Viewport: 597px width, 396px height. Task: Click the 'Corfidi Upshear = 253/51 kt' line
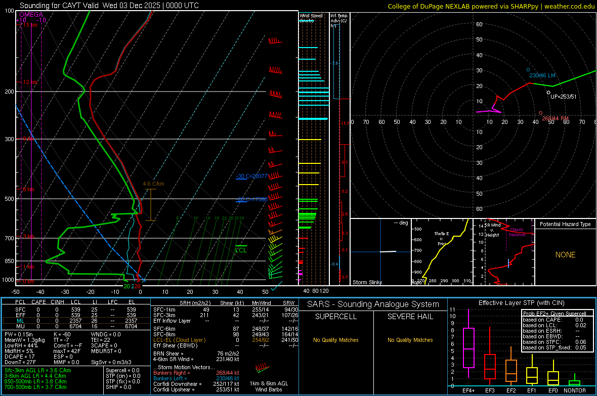point(196,389)
